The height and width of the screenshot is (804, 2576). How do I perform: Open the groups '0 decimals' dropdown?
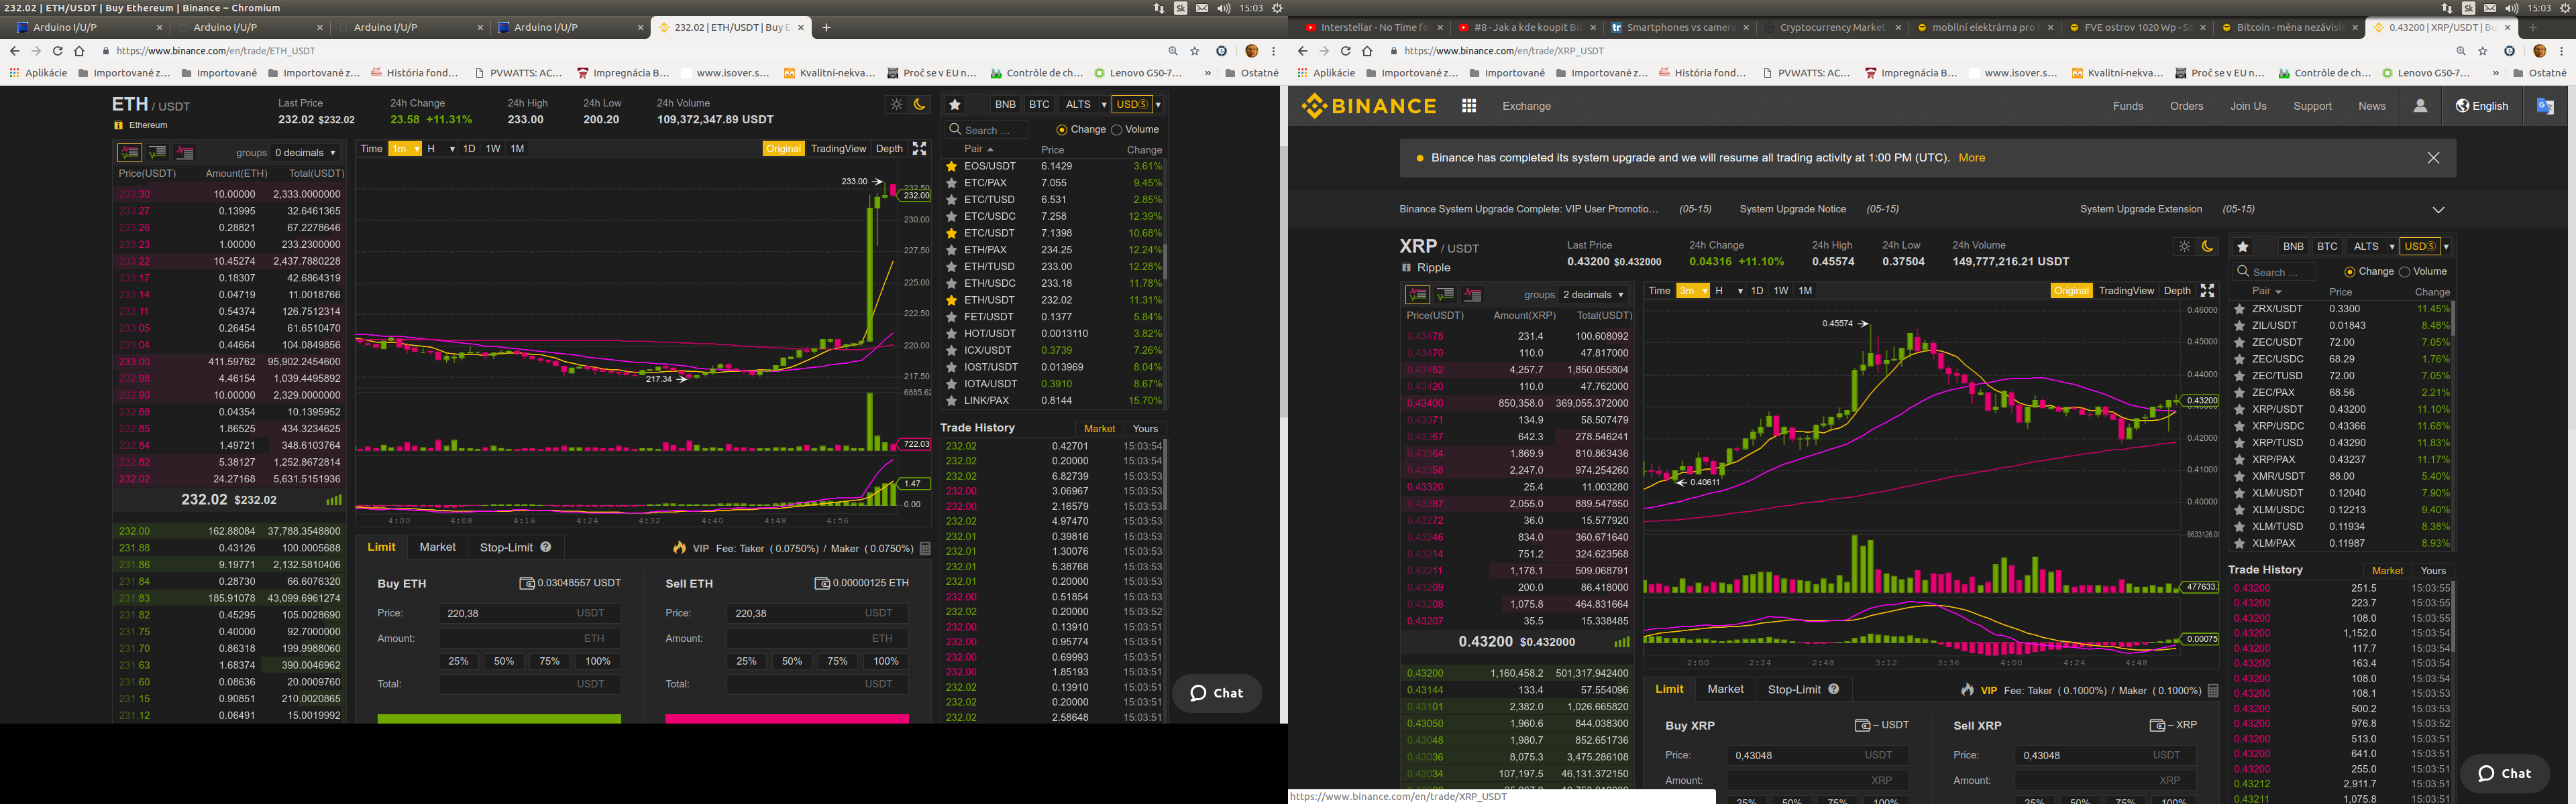tap(306, 153)
